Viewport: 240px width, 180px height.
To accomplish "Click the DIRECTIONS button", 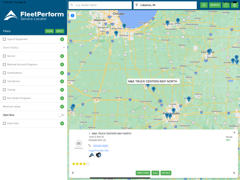I will (143, 173).
